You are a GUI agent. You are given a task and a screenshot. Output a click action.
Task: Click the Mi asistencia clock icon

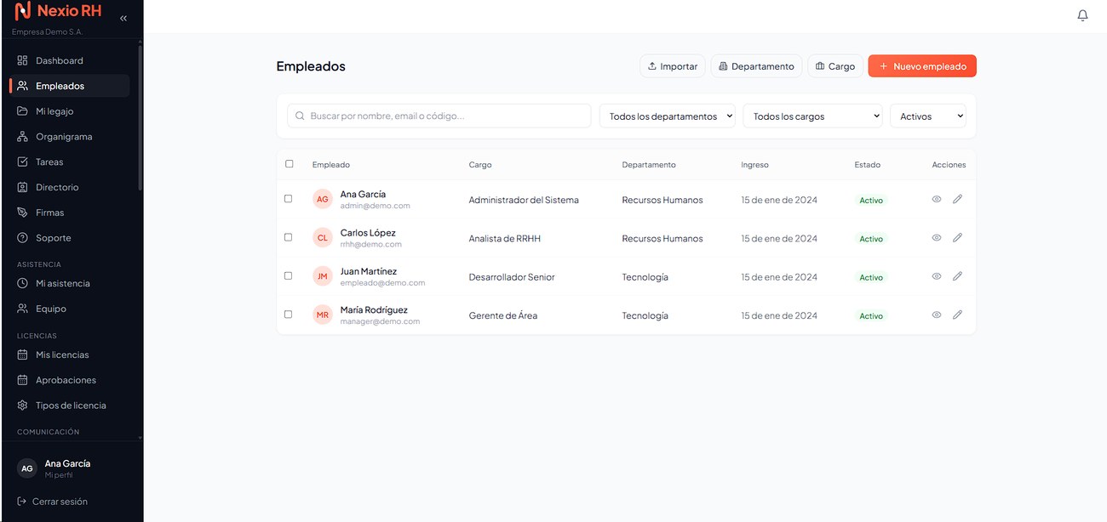[x=23, y=283]
